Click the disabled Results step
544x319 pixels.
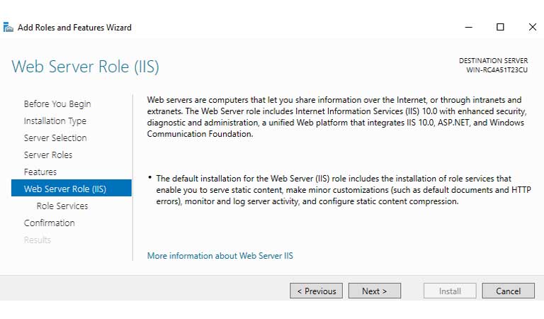[x=38, y=240]
